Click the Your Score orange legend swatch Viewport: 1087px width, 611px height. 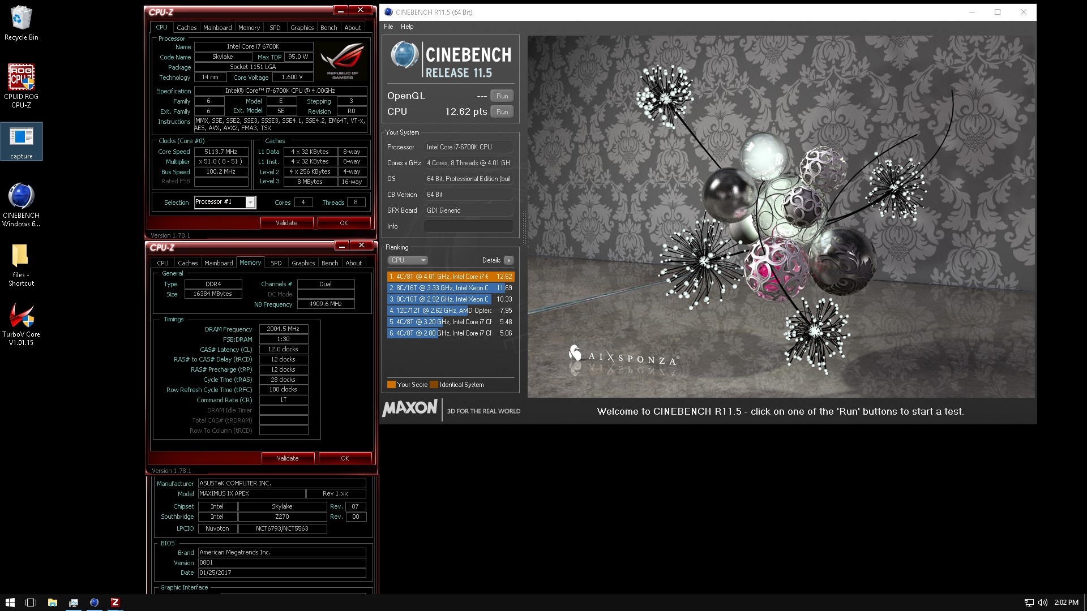[391, 385]
